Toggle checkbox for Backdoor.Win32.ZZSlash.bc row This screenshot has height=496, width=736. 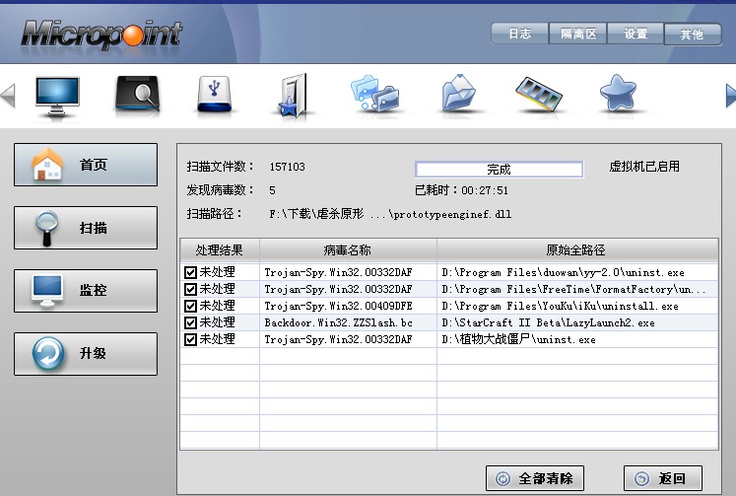point(190,322)
